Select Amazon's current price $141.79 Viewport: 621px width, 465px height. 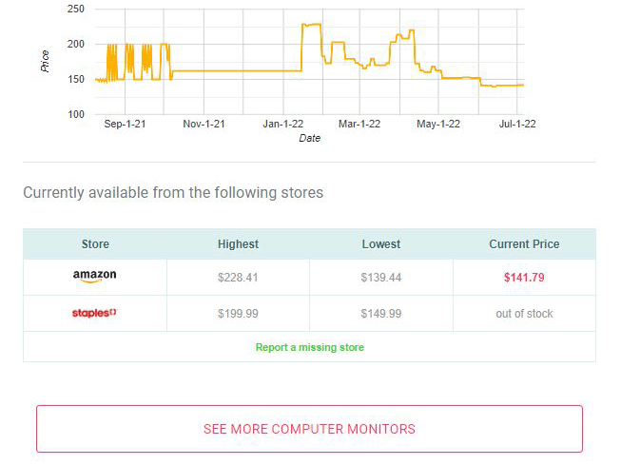(524, 278)
